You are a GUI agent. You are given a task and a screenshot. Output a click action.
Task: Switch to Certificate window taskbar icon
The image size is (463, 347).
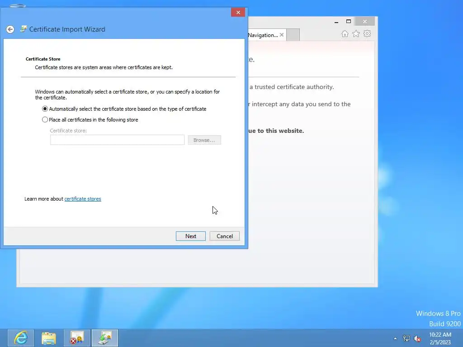point(77,338)
